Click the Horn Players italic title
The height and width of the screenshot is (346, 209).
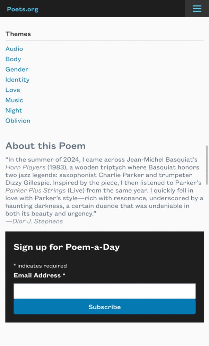tap(25, 167)
